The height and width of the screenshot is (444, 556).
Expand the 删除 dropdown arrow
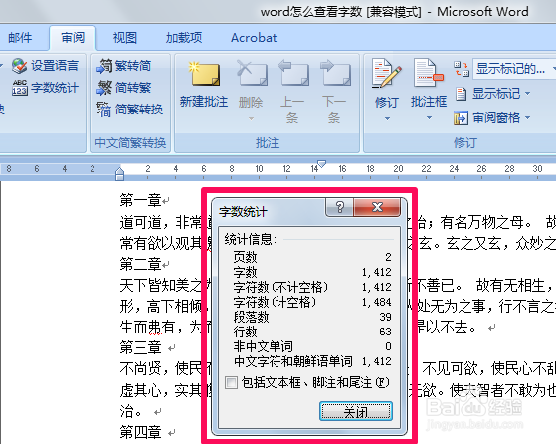click(x=251, y=118)
